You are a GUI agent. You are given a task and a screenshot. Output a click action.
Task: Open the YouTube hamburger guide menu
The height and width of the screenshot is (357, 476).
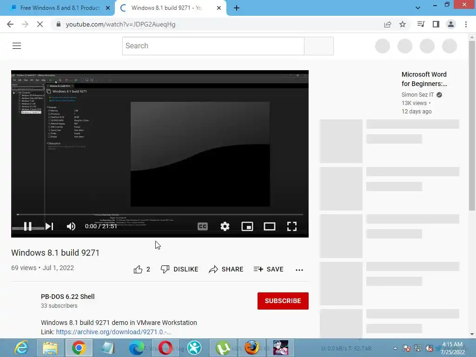[x=17, y=46]
